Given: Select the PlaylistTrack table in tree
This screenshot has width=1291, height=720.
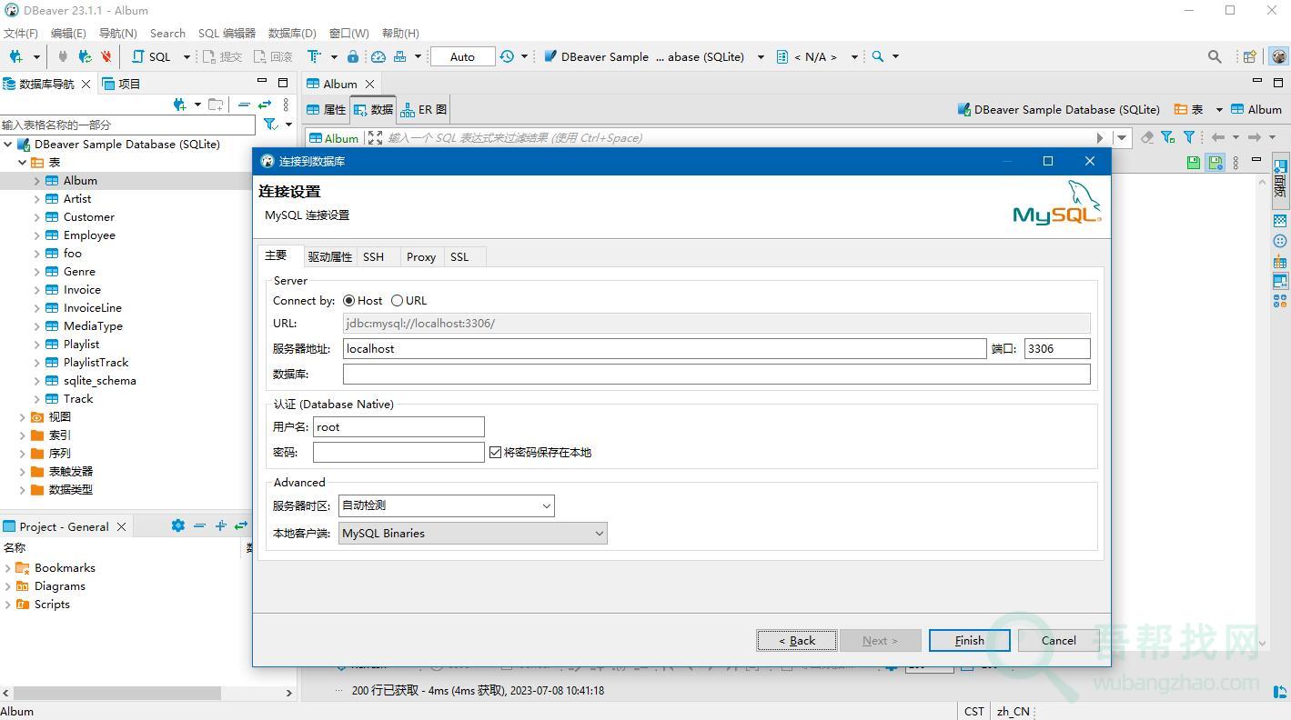Looking at the screenshot, I should click(96, 362).
